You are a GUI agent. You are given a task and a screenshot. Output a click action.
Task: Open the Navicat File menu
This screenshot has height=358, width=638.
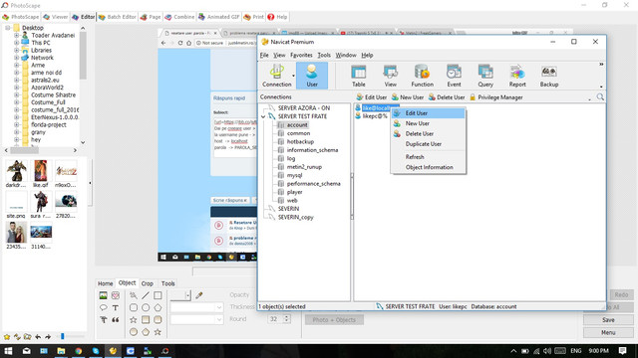(x=264, y=56)
